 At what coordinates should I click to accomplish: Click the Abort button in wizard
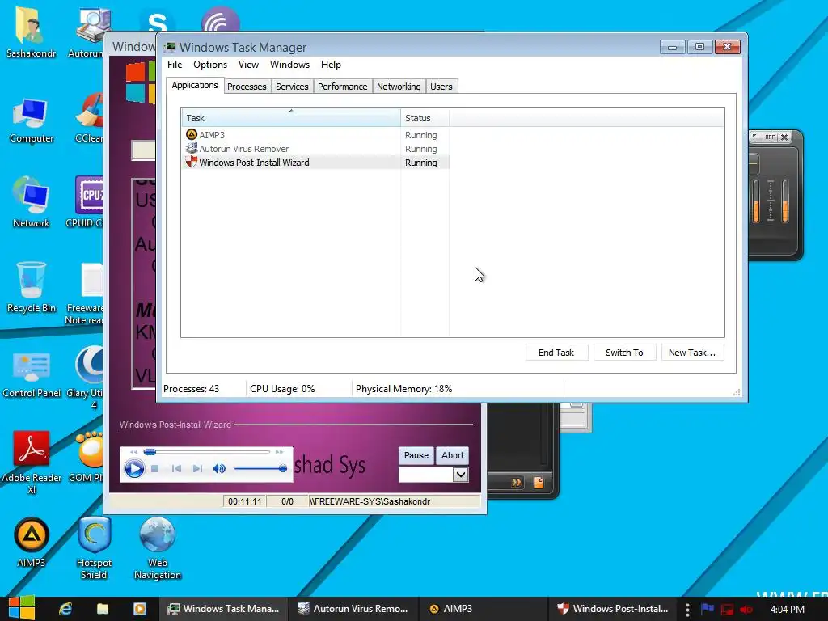(452, 455)
